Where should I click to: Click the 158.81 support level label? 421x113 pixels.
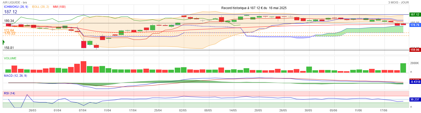tap(9, 48)
